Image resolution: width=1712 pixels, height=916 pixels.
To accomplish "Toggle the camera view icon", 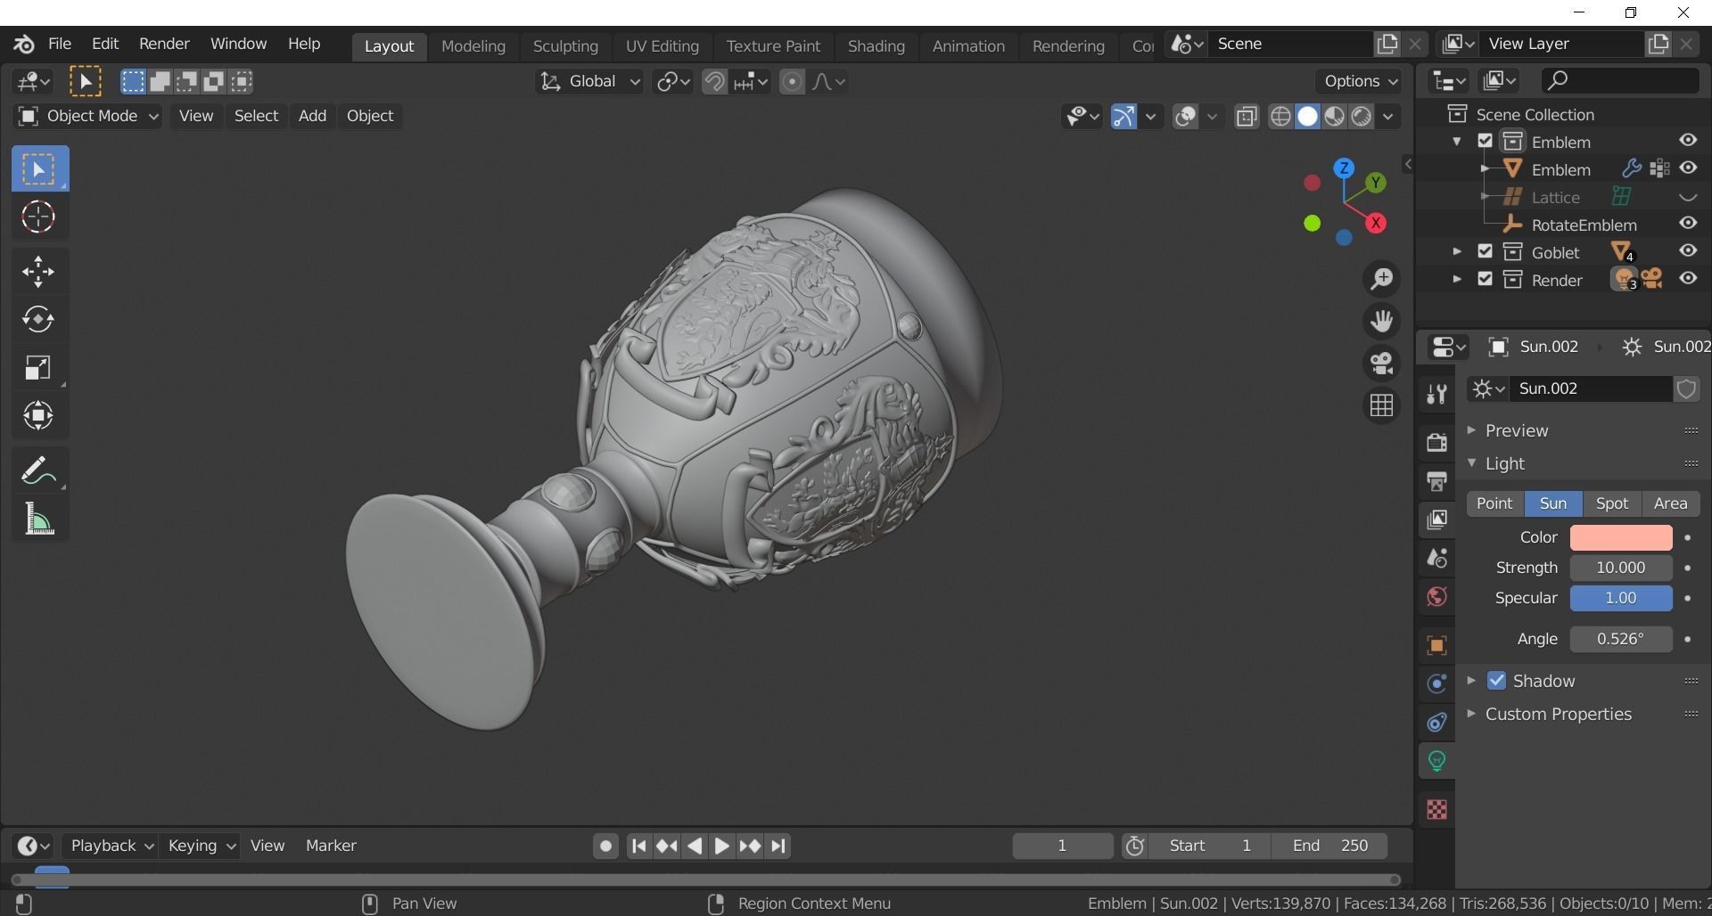I will [1381, 363].
